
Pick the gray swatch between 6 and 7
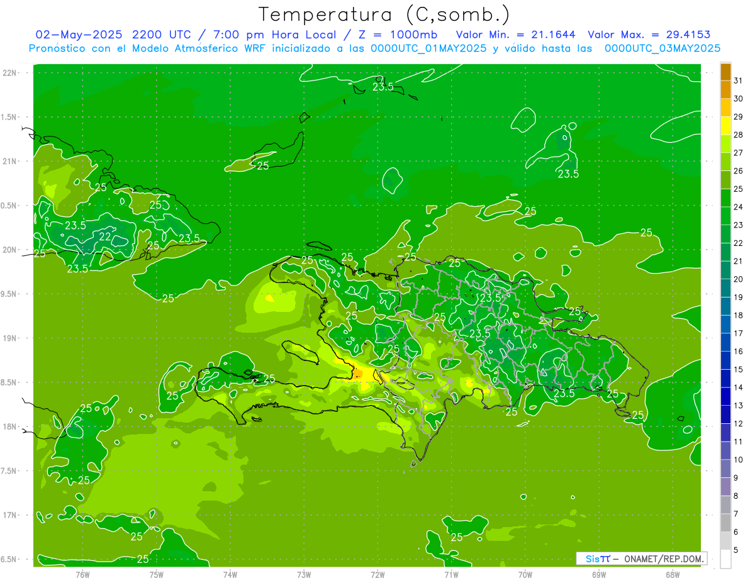pos(725,523)
